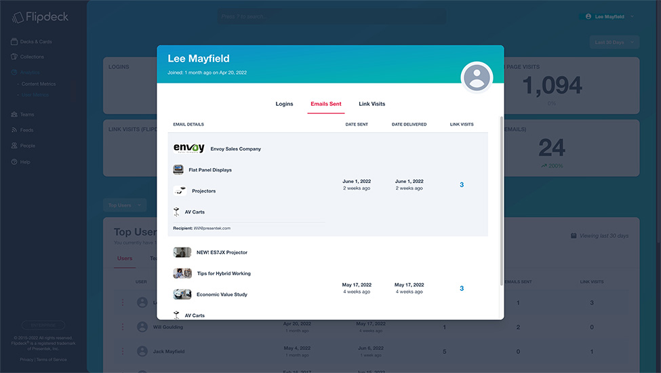Open the Projectors entry
The width and height of the screenshot is (661, 373).
pos(203,191)
